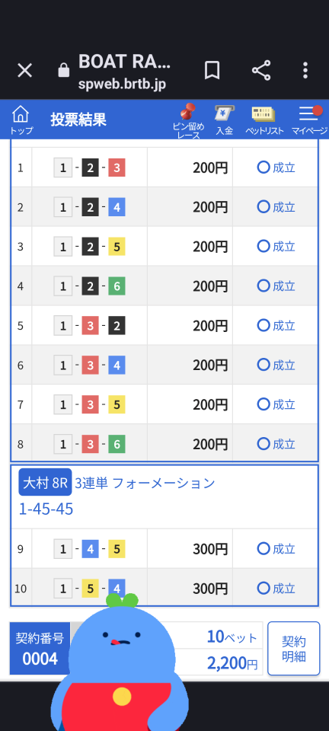Open contract details (契約明細) button
Image resolution: width=329 pixels, height=731 pixels.
click(x=293, y=649)
